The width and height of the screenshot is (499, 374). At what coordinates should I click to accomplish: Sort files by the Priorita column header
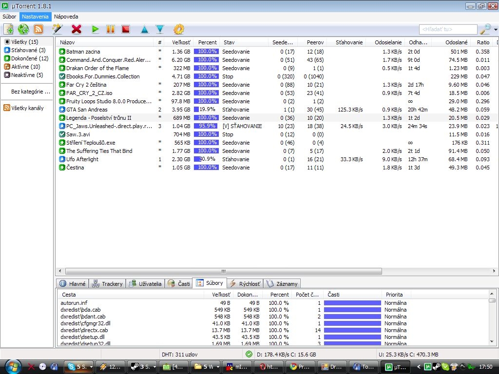click(x=397, y=295)
